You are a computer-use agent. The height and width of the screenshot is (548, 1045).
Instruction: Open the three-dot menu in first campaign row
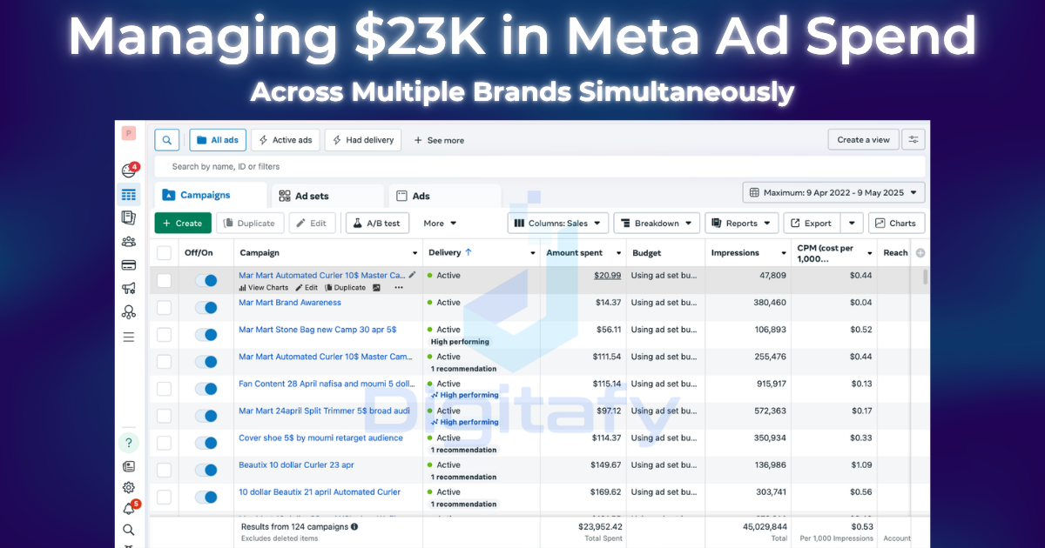click(x=399, y=288)
